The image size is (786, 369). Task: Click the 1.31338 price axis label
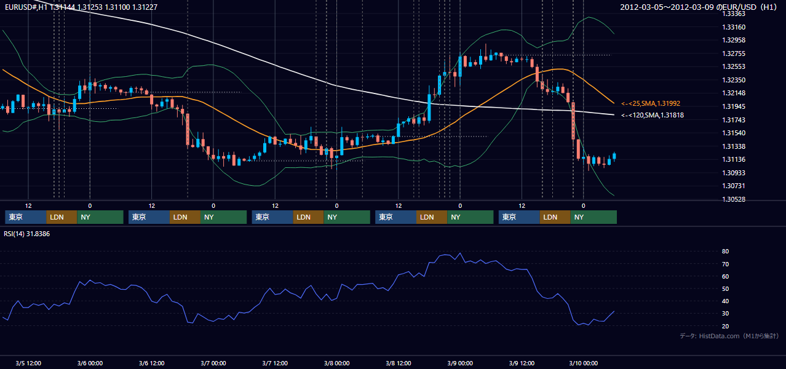734,146
